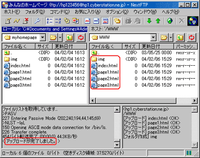This screenshot has width=200, height=158.
Task: Click the host open folder icon
Action: pyautogui.click(x=164, y=38)
